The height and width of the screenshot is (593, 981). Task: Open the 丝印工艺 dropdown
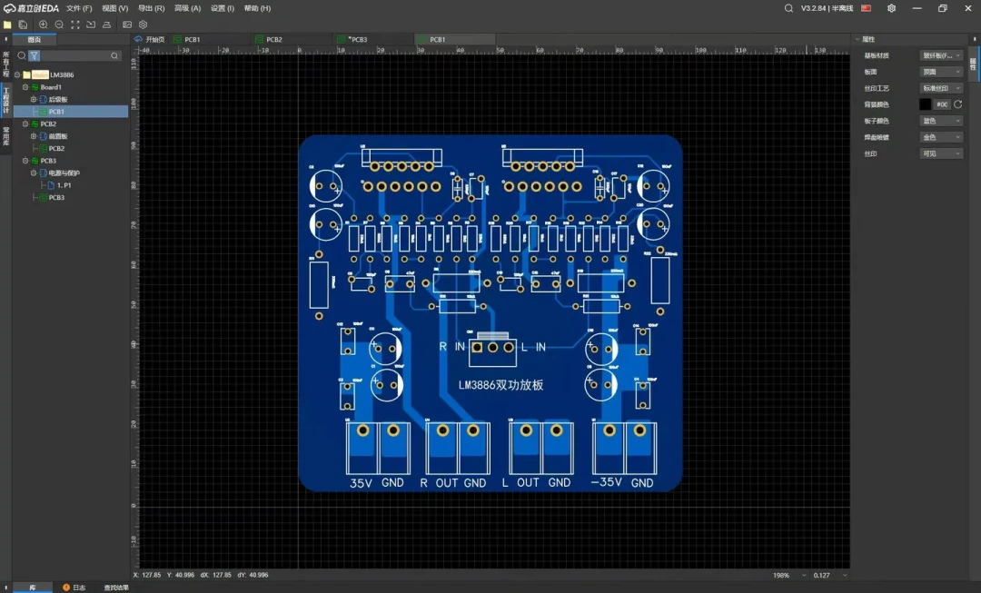pos(941,88)
